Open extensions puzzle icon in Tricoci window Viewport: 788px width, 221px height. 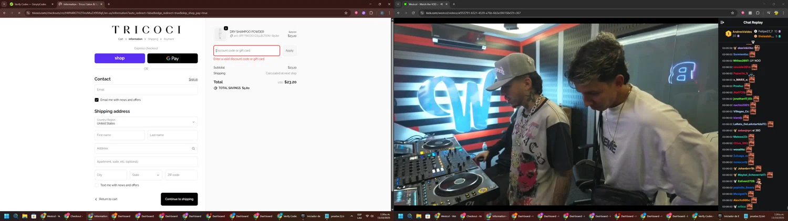[x=371, y=13]
